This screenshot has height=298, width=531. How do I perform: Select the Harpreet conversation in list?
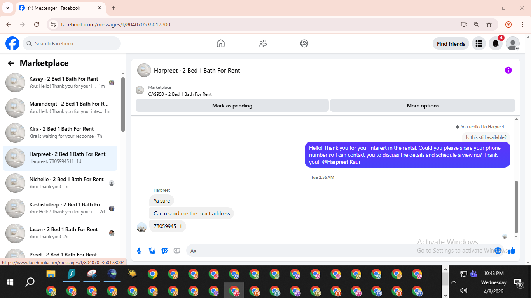pos(60,158)
